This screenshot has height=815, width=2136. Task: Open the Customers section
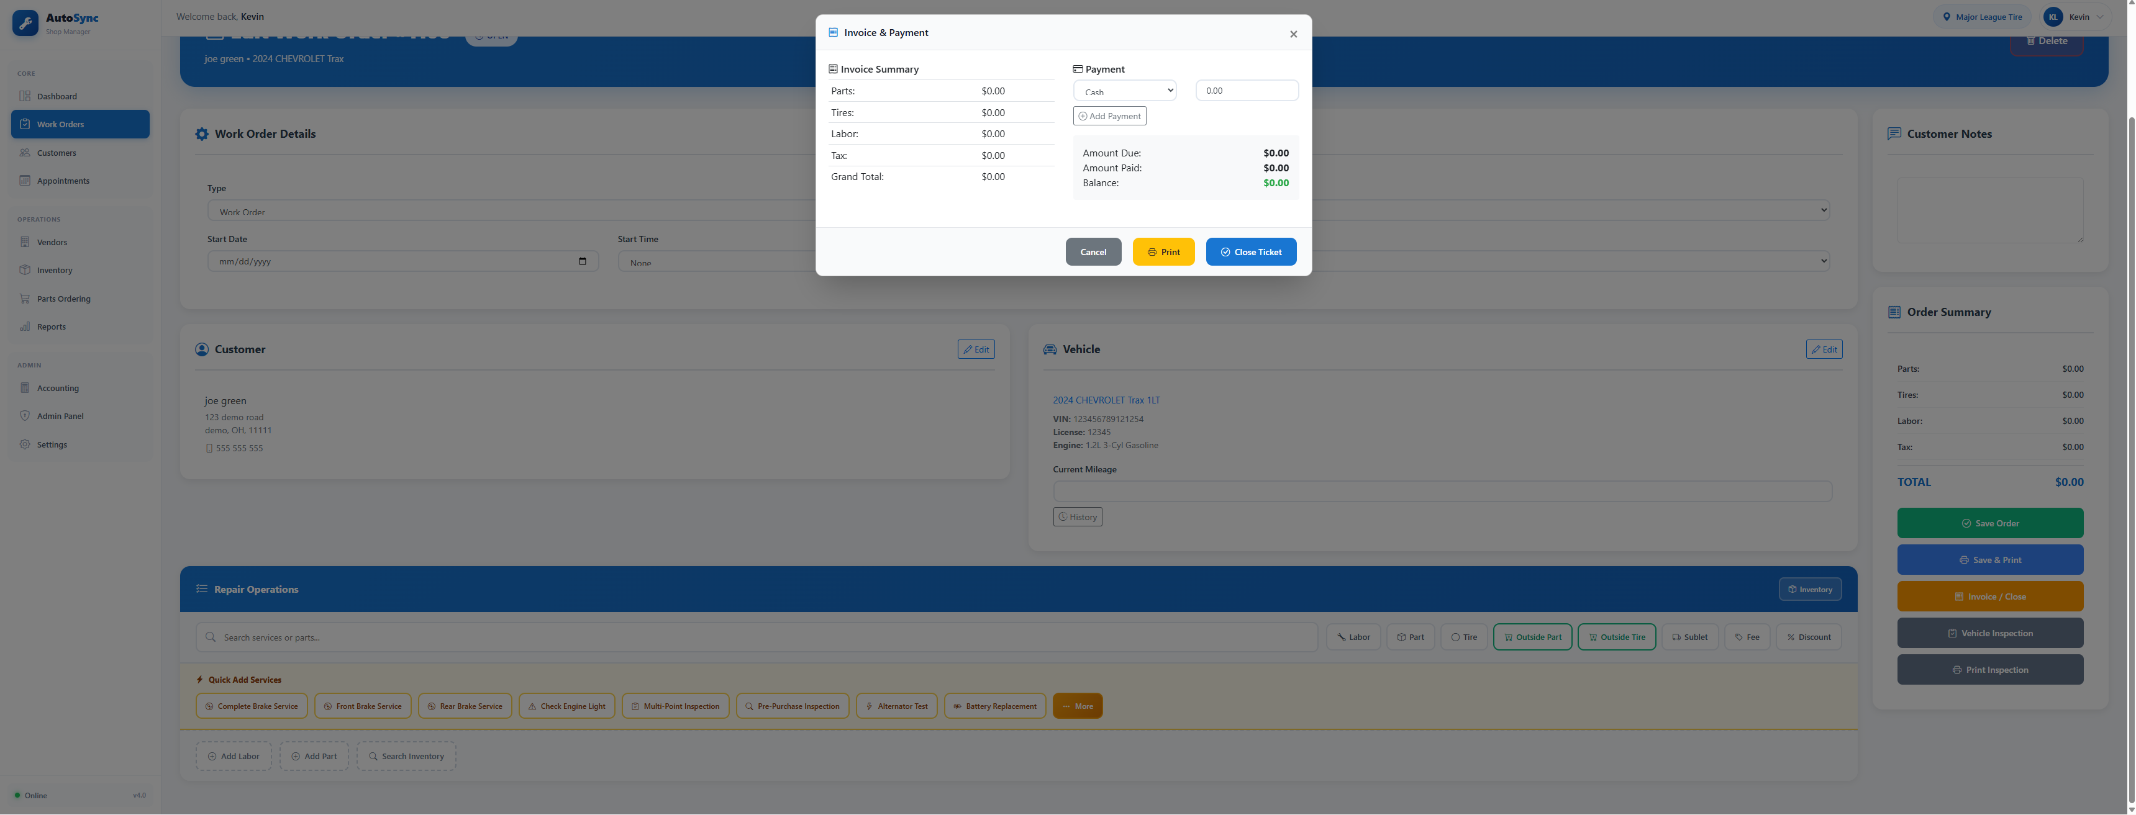[x=57, y=153]
